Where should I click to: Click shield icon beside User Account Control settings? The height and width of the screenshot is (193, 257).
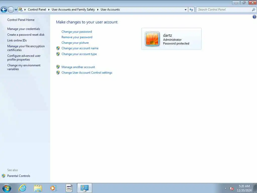click(x=58, y=73)
